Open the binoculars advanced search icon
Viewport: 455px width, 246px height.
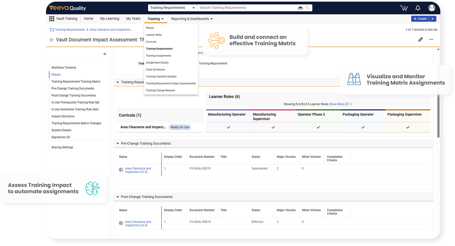[x=300, y=8]
